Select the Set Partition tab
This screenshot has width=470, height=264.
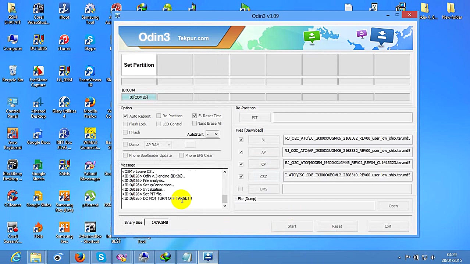[x=139, y=65]
